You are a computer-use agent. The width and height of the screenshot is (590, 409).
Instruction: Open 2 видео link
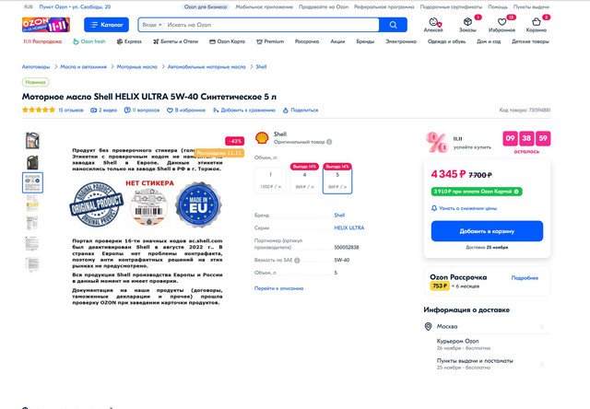[x=104, y=111]
